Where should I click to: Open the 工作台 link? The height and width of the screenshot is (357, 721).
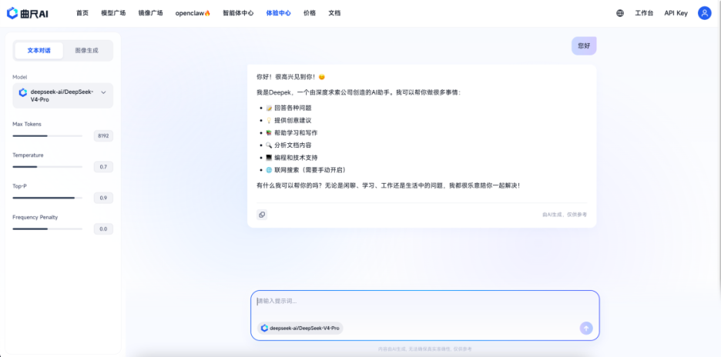pyautogui.click(x=644, y=13)
